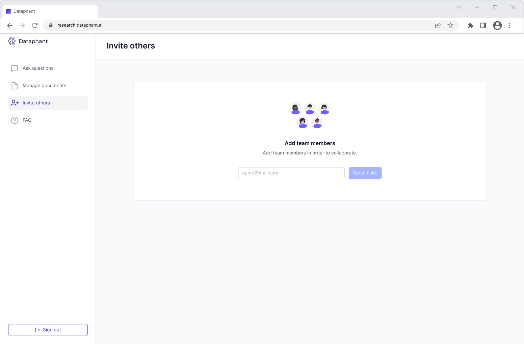Select the Ask questions chat icon
The image size is (524, 344).
pos(14,68)
